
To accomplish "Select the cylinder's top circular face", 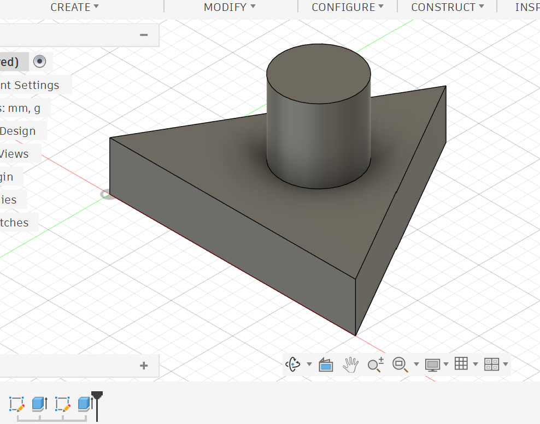I will [319, 74].
